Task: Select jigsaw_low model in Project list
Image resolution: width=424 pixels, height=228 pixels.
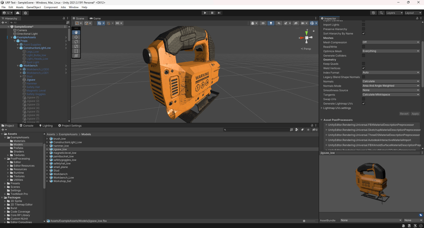Action: [60, 149]
